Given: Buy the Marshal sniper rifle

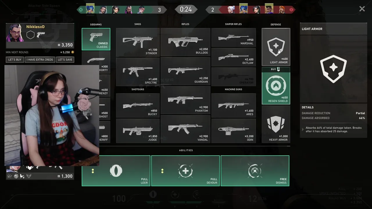Looking at the screenshot, I should 233,37.
